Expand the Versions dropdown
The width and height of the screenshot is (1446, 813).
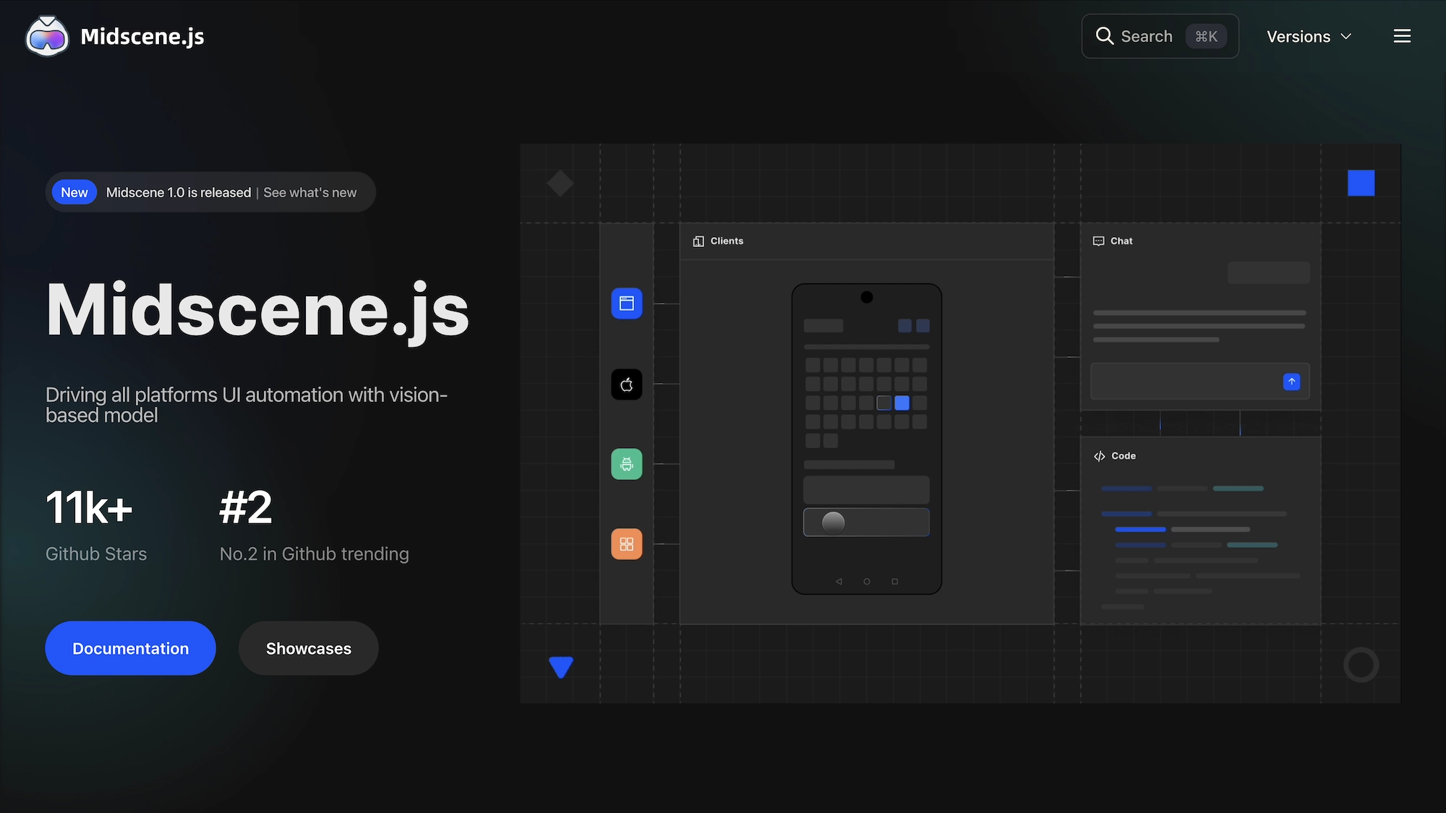pos(1309,36)
